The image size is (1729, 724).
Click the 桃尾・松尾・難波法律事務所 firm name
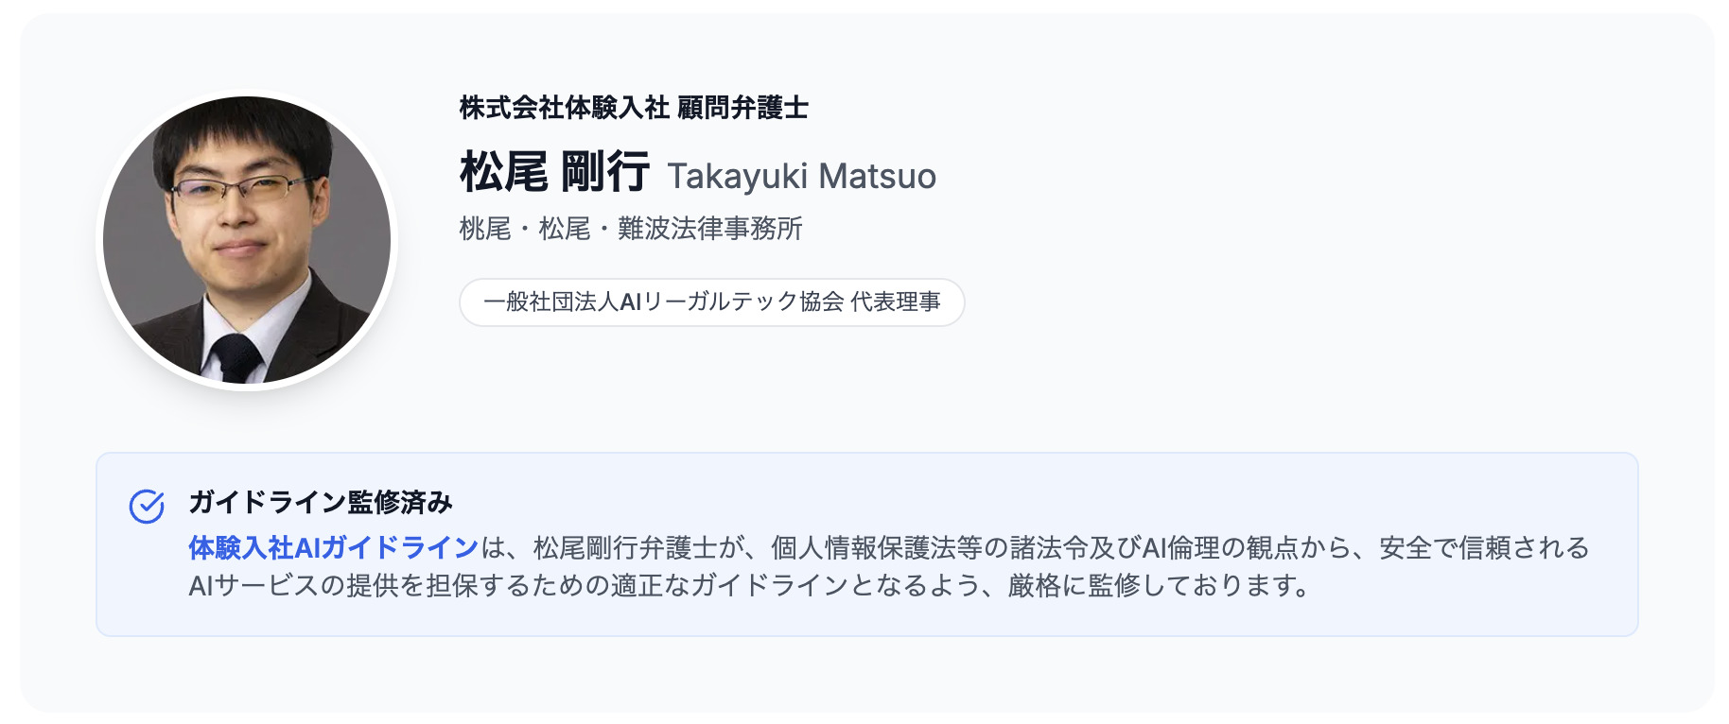[x=631, y=229]
